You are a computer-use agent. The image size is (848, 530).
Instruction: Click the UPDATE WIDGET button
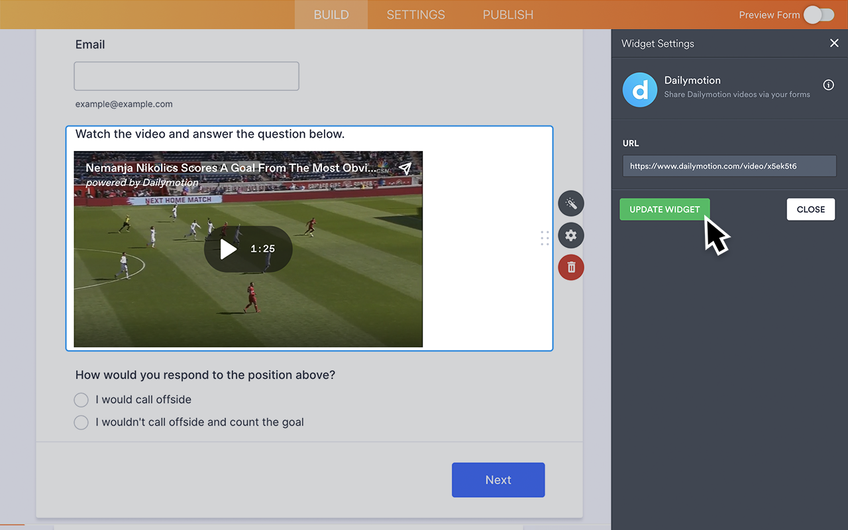664,209
